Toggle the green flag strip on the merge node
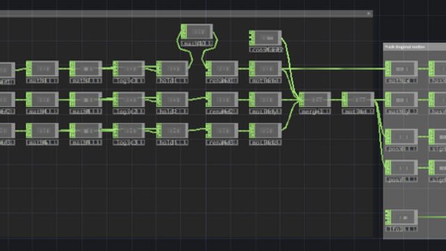Image resolution: width=446 pixels, height=251 pixels. coord(301,100)
